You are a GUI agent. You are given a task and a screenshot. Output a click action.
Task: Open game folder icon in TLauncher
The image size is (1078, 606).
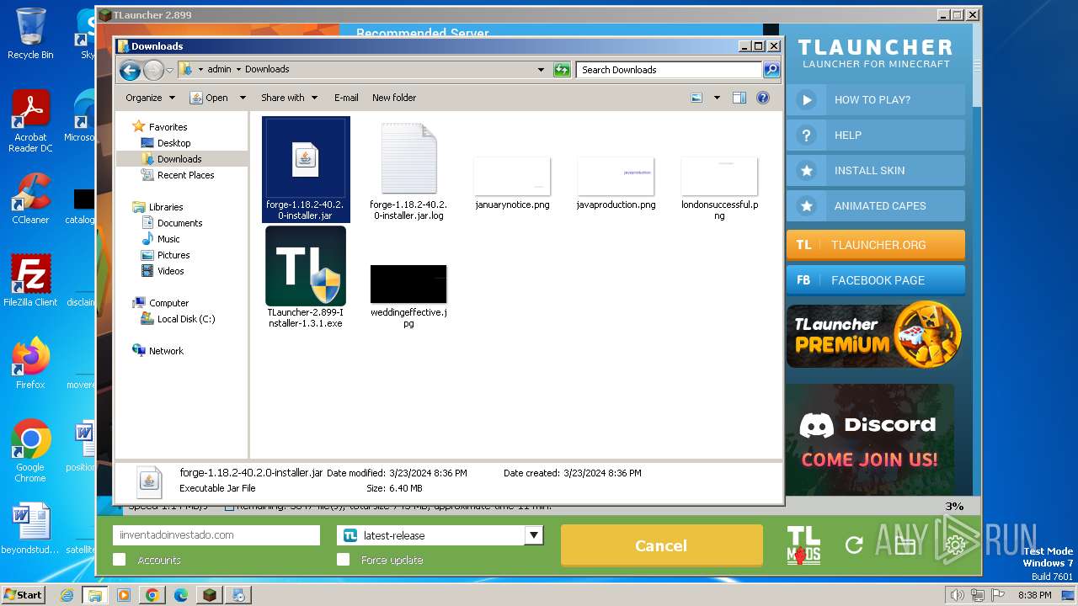click(x=905, y=545)
